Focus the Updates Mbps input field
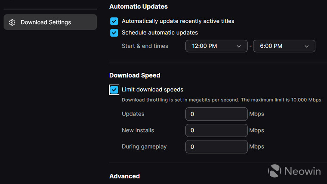 pyautogui.click(x=216, y=114)
